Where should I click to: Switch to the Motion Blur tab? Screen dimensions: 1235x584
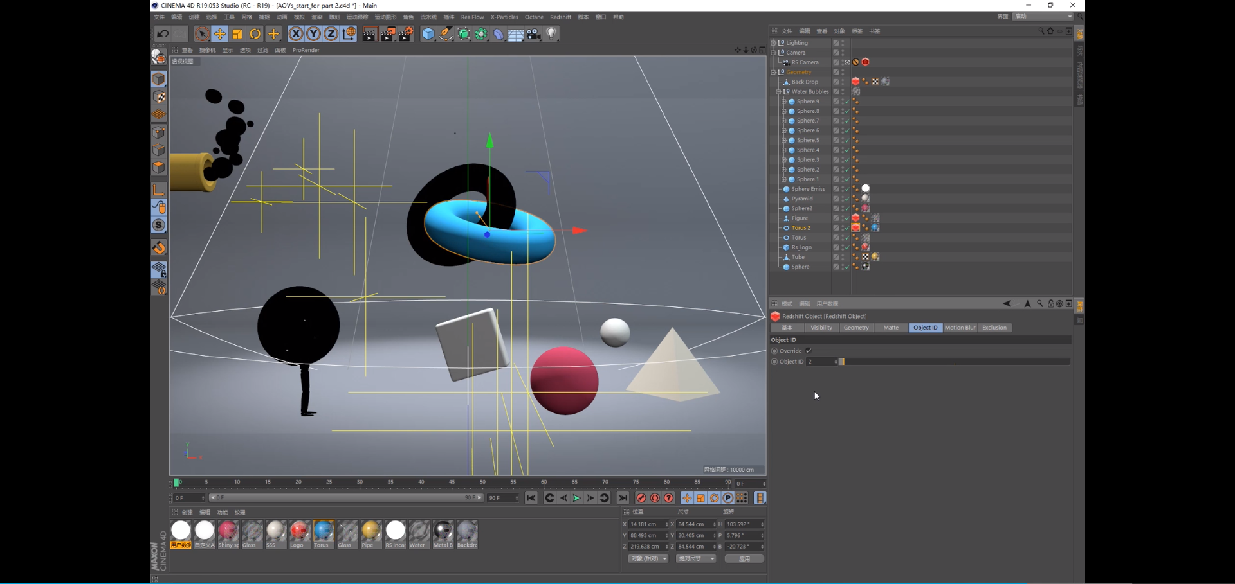(x=960, y=328)
